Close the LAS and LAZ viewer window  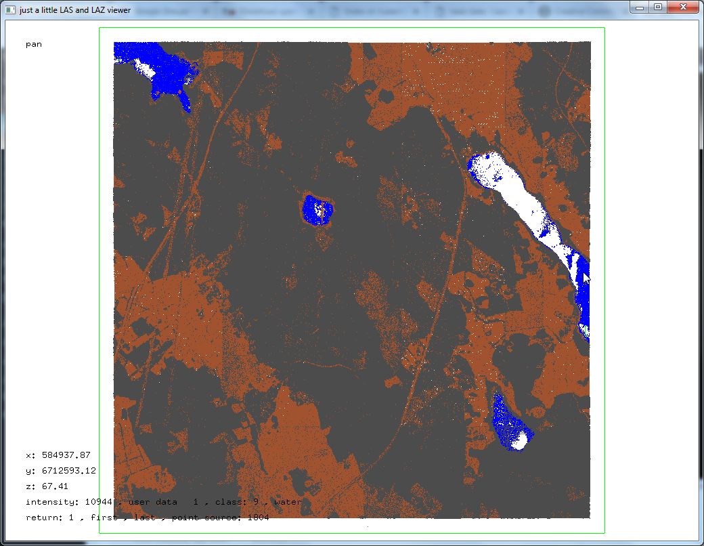[682, 7]
